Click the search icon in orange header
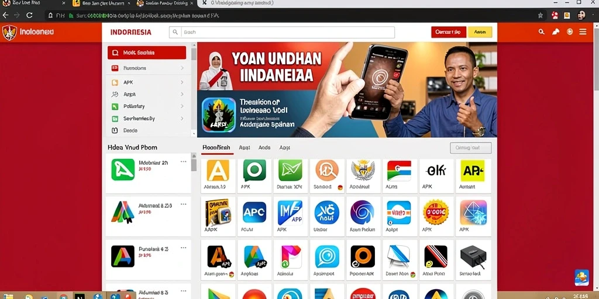The height and width of the screenshot is (299, 599). (x=541, y=32)
